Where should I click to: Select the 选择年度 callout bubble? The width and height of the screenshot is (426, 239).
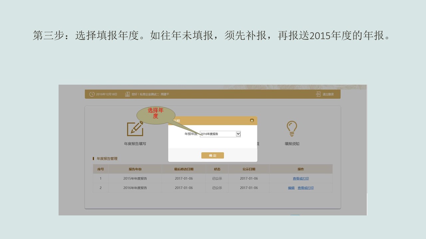(x=155, y=114)
